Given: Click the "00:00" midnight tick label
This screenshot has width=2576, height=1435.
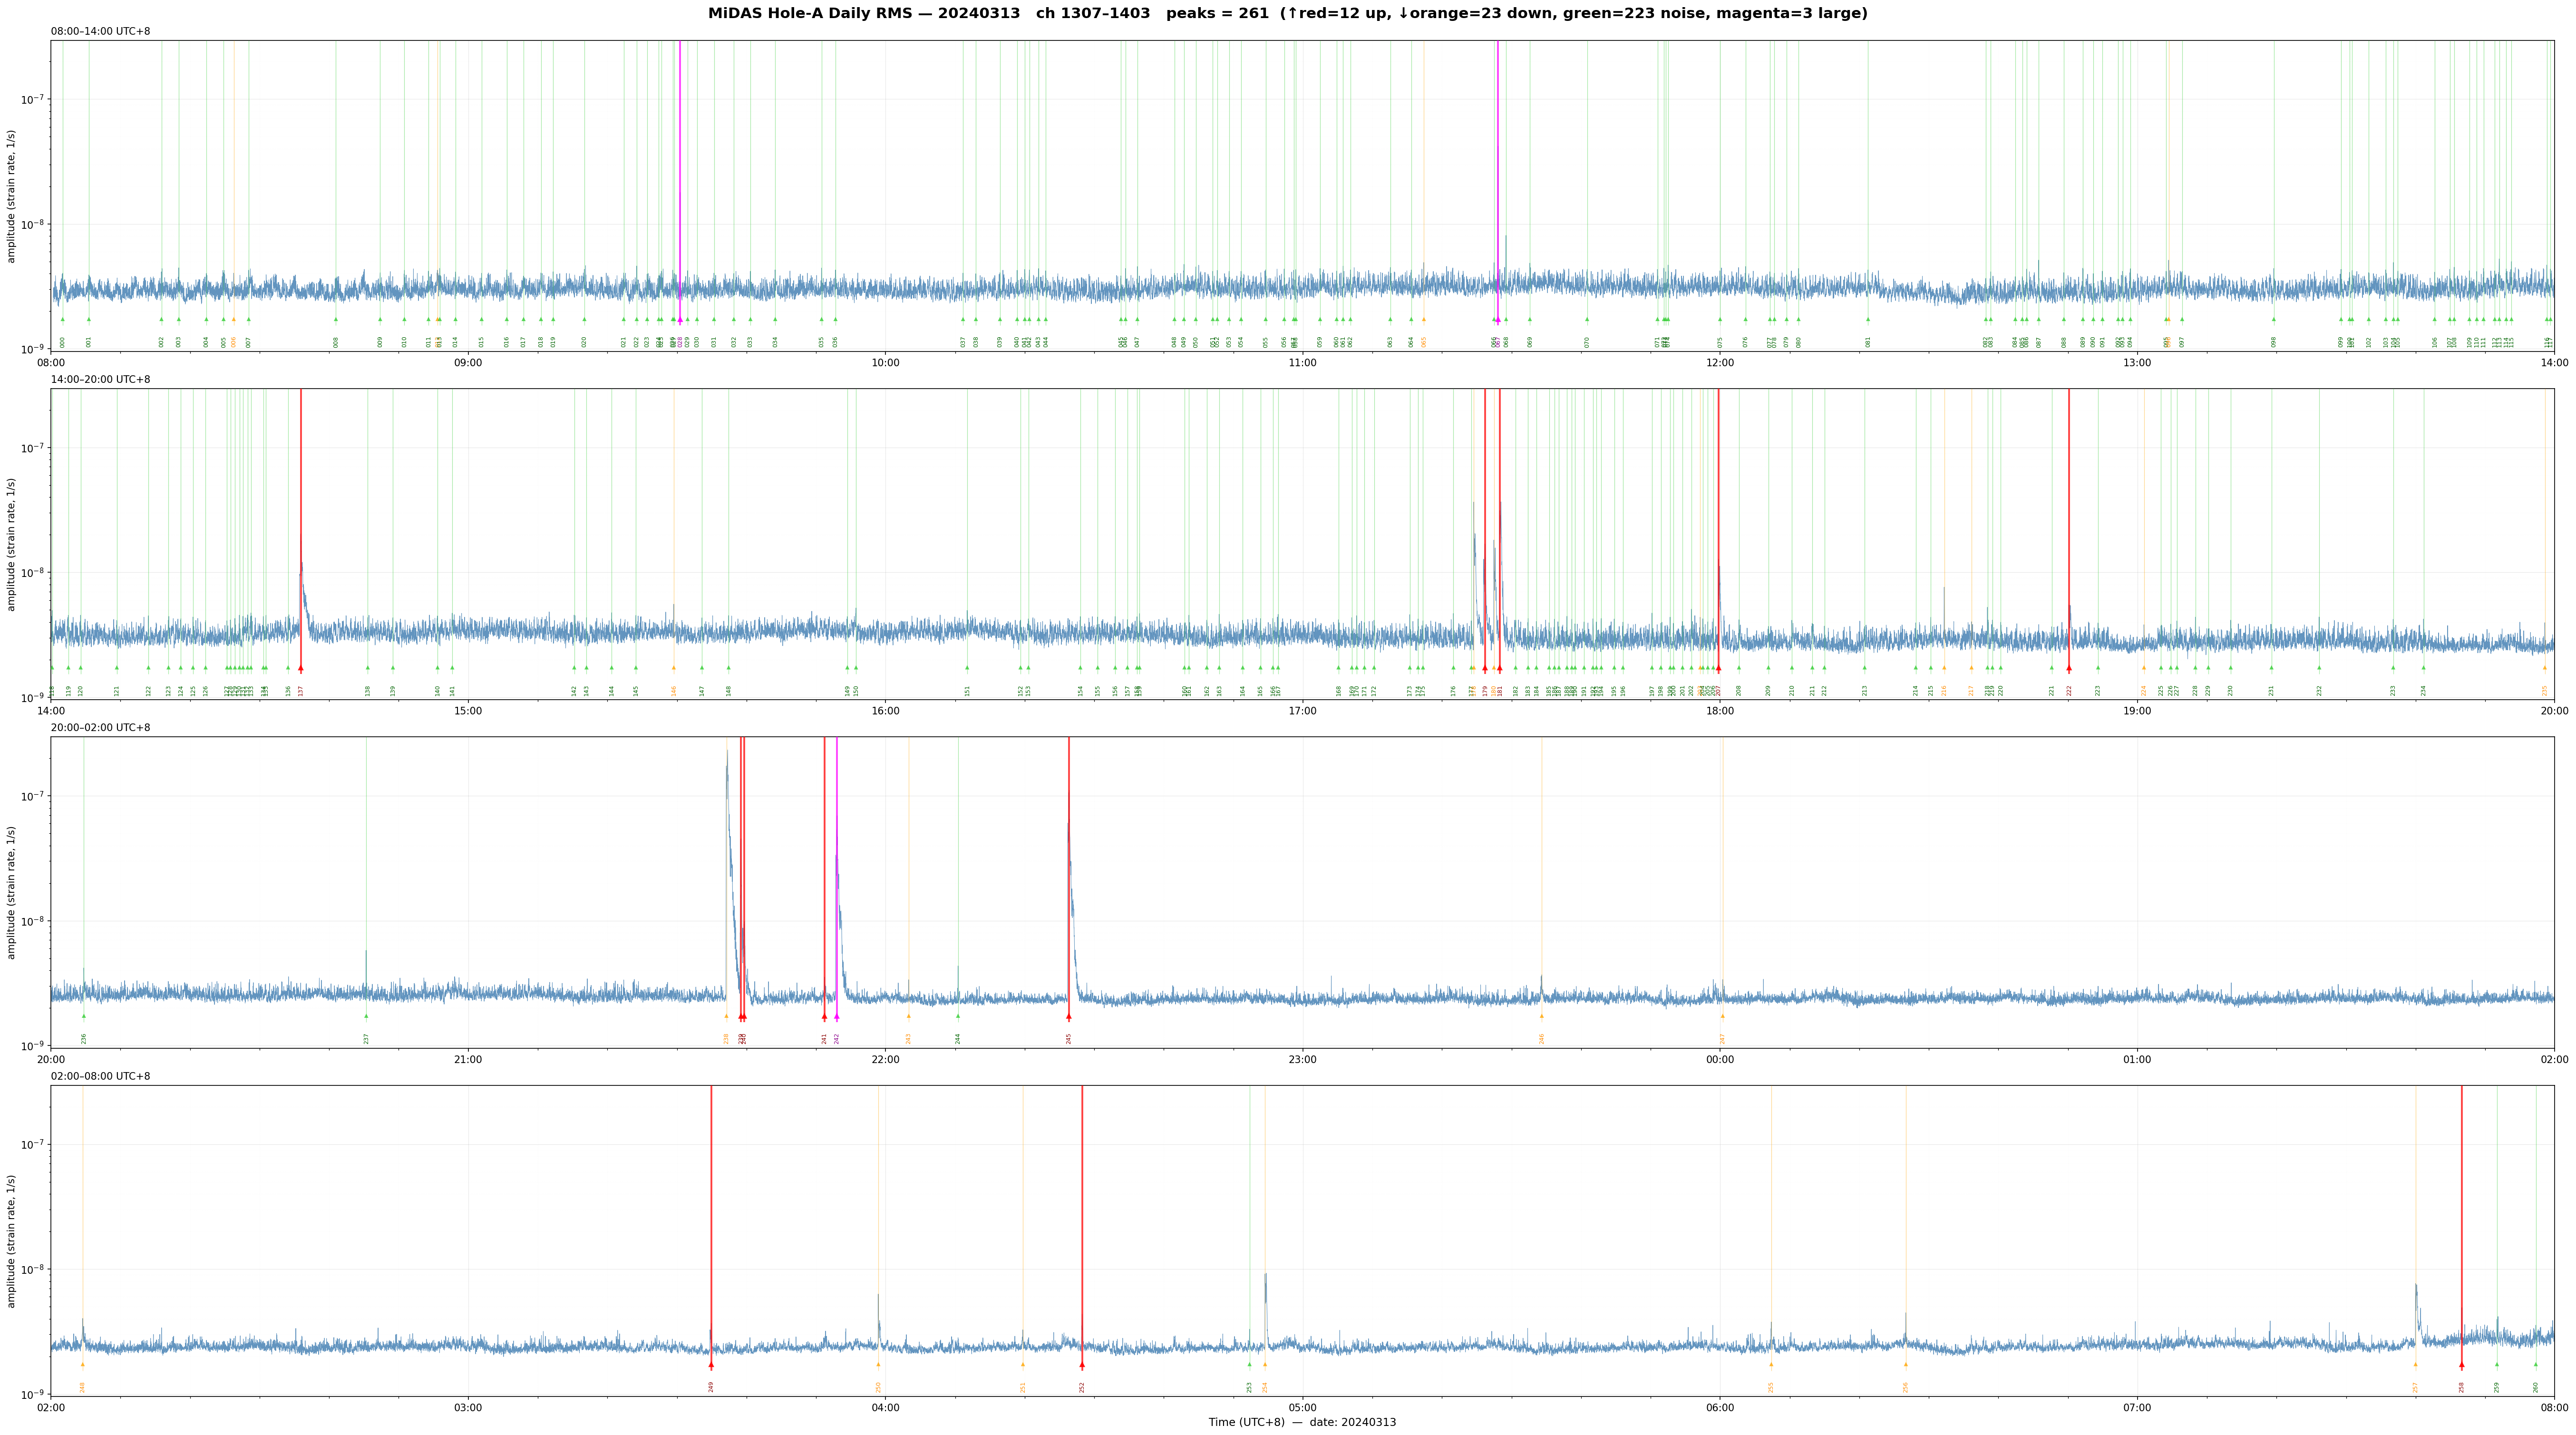Looking at the screenshot, I should click(x=1719, y=1059).
